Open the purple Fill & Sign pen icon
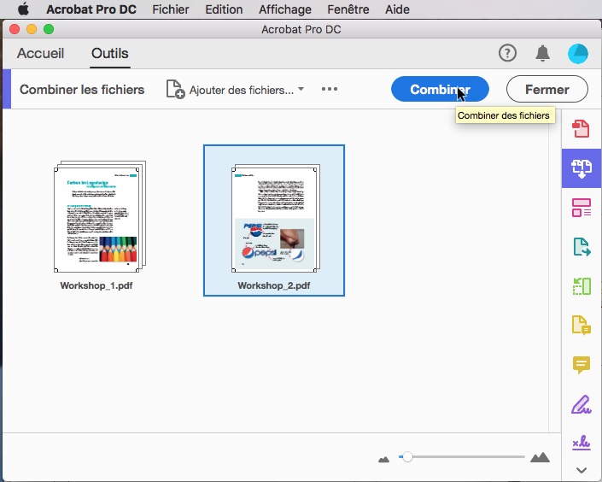602x482 pixels. (582, 404)
